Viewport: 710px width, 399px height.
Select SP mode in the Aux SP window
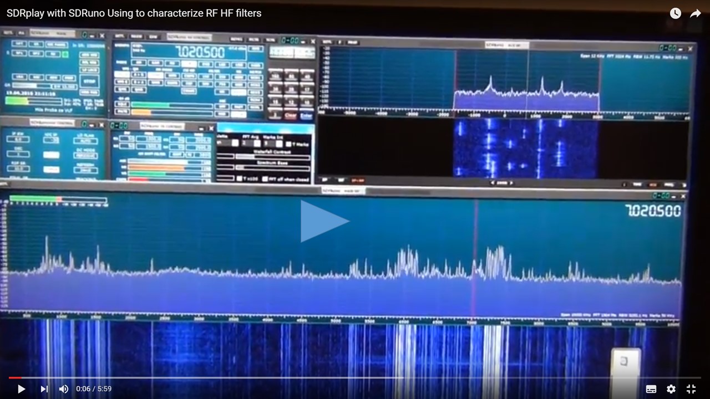325,180
